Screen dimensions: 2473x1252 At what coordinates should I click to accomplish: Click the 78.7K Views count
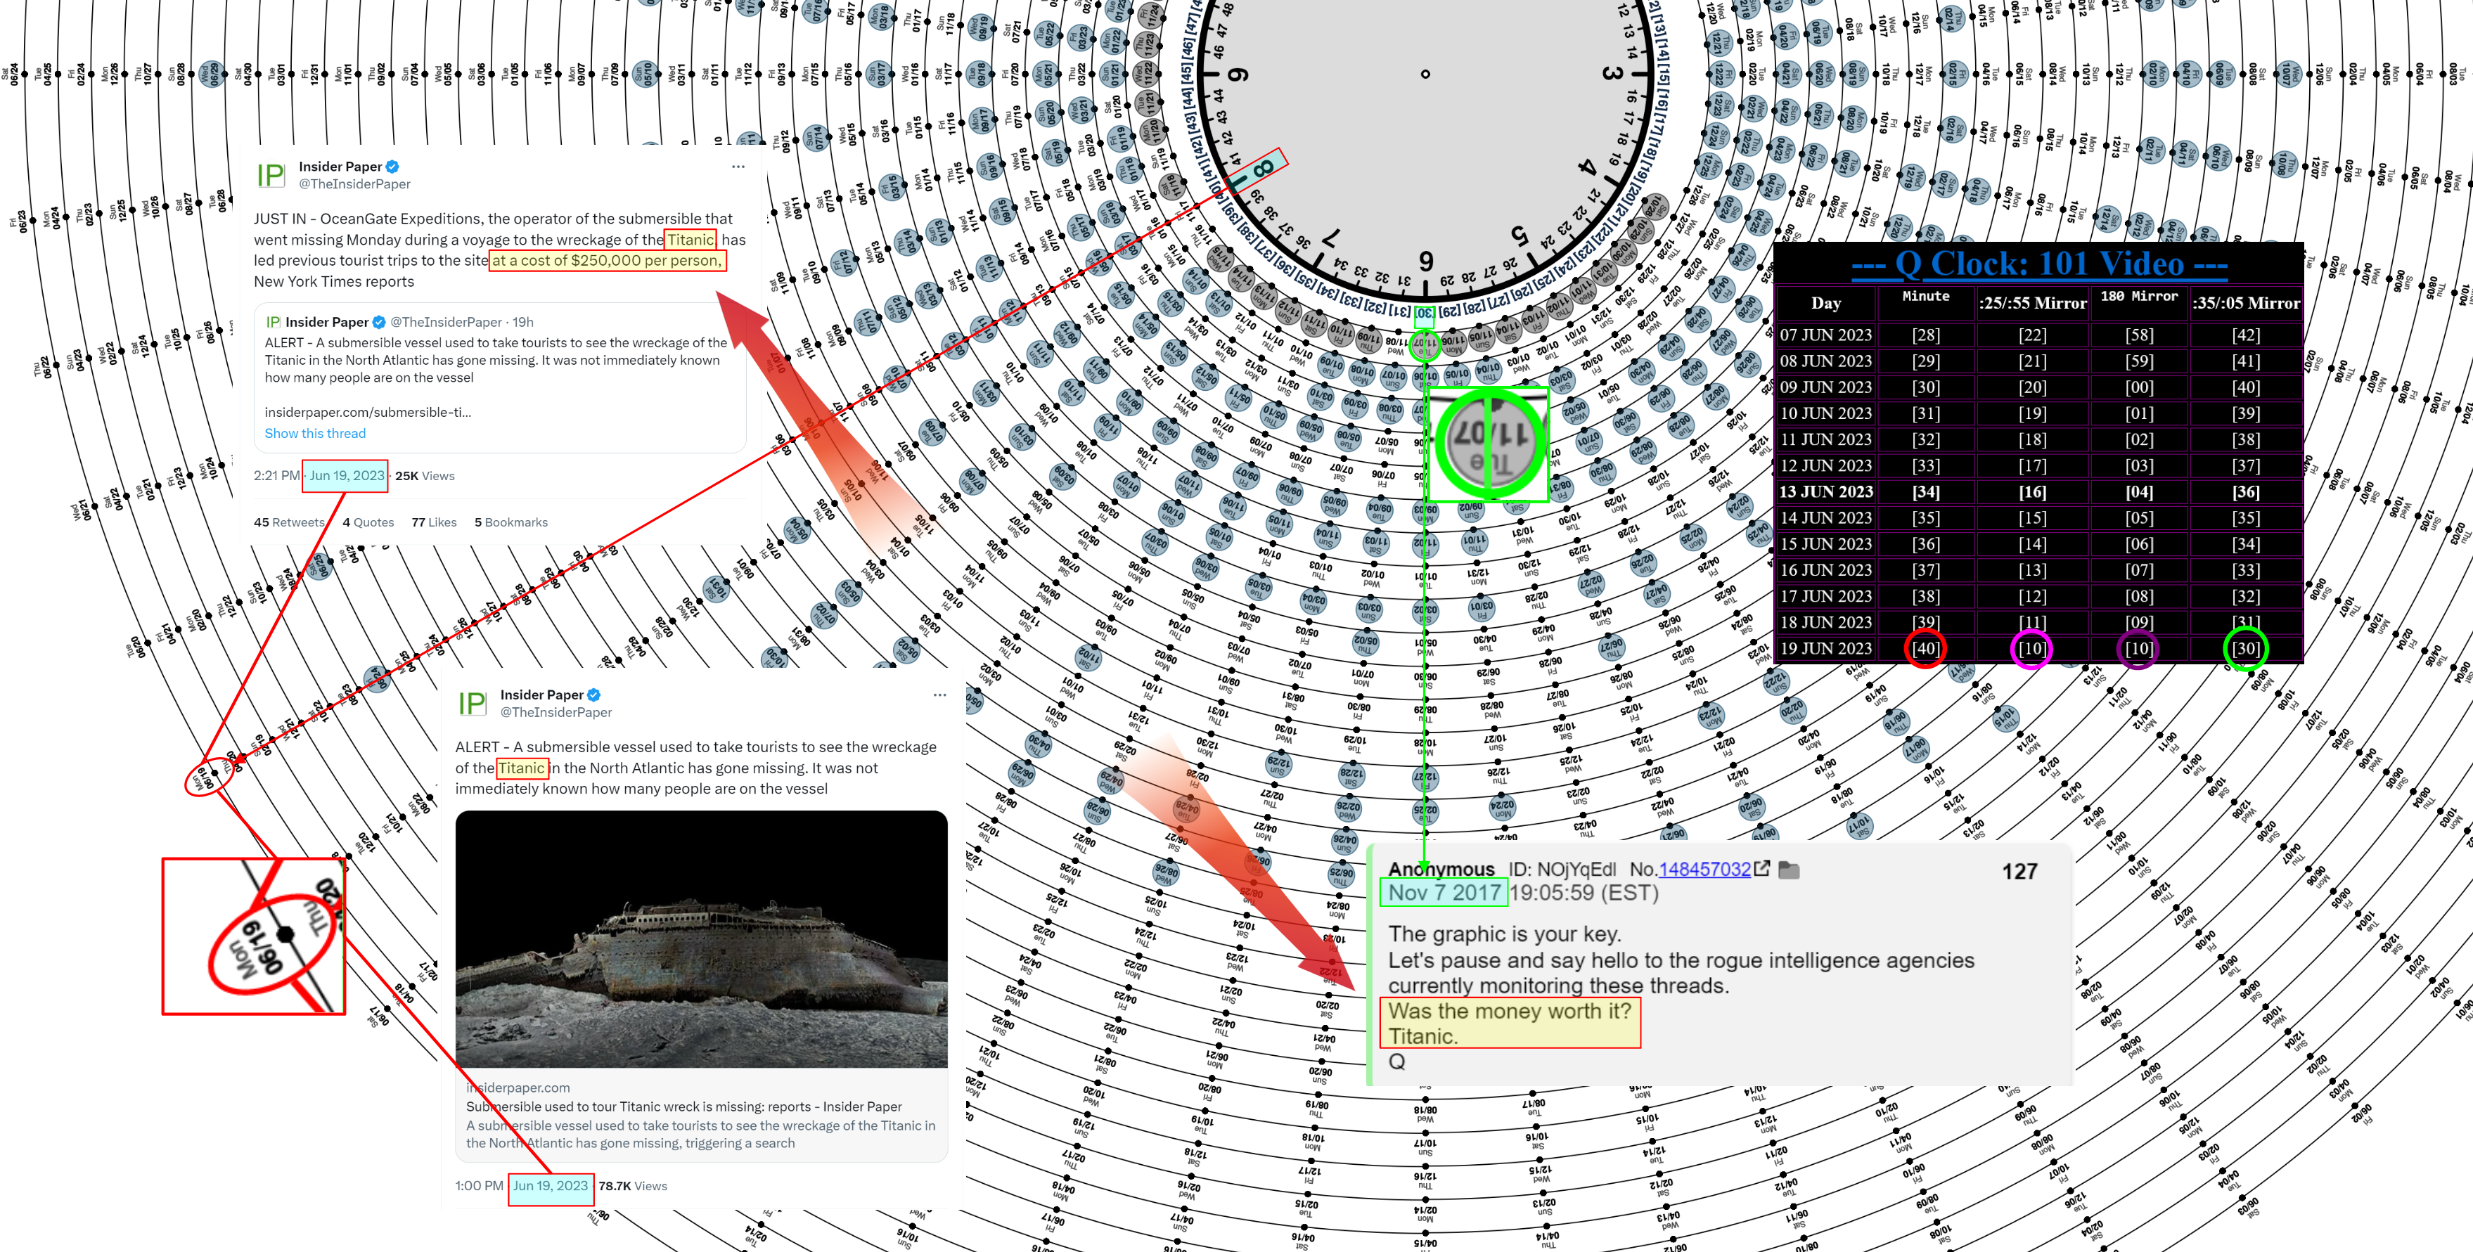coord(633,1186)
